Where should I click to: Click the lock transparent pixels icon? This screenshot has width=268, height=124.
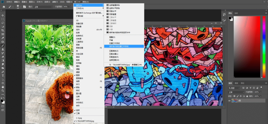(x=234, y=96)
